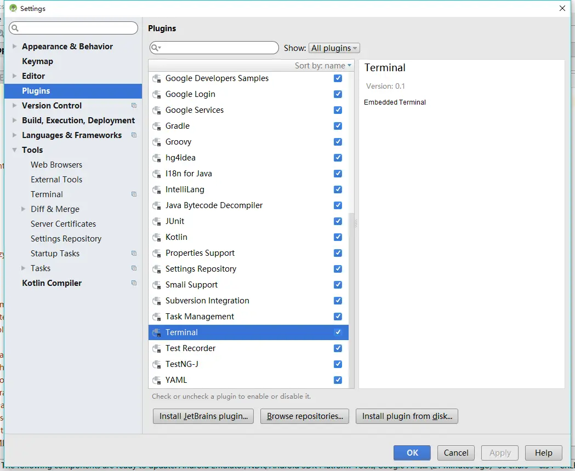
Task: Uncheck the Subversion Integration plugin
Action: [x=338, y=301]
